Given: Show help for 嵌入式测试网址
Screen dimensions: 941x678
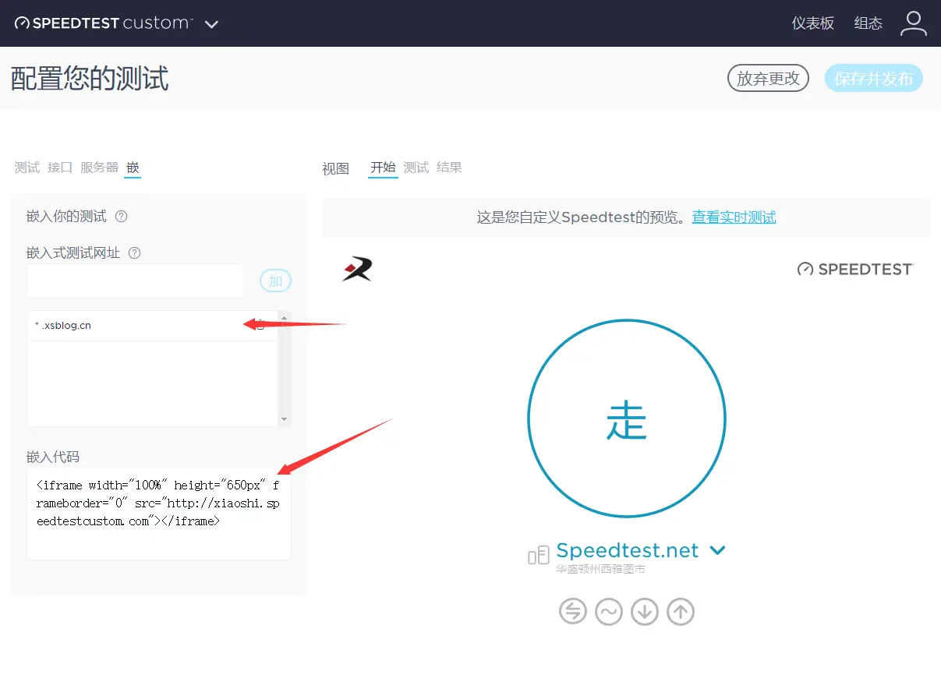Looking at the screenshot, I should [x=134, y=252].
